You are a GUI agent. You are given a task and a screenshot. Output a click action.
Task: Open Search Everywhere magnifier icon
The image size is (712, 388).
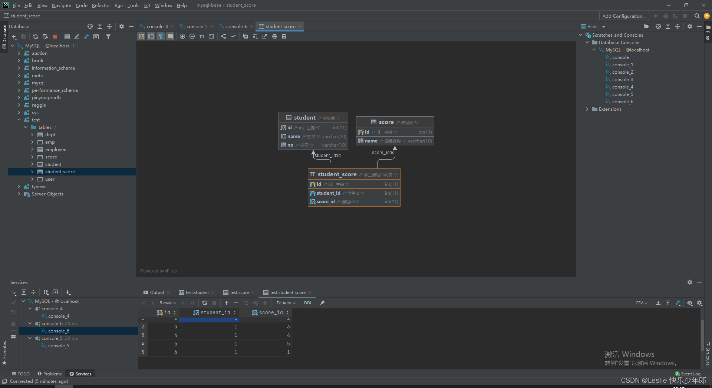[697, 16]
